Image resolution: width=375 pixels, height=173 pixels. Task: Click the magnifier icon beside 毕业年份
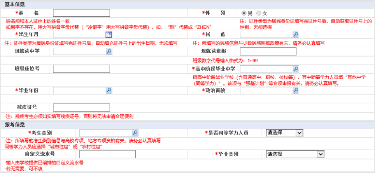[109, 91]
